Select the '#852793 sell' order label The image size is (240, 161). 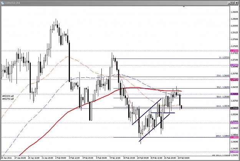tap(8, 99)
